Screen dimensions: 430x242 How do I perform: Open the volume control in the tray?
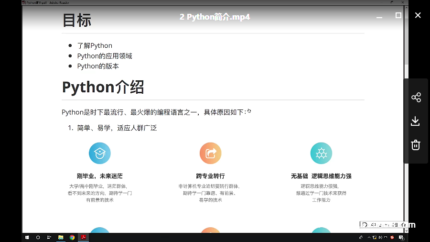380,237
